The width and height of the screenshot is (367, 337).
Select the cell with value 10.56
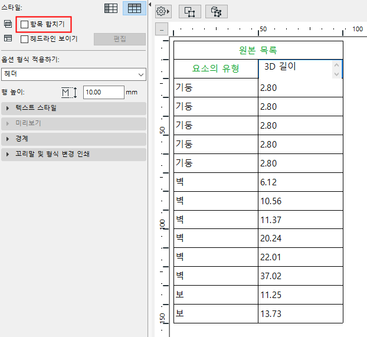click(300, 201)
